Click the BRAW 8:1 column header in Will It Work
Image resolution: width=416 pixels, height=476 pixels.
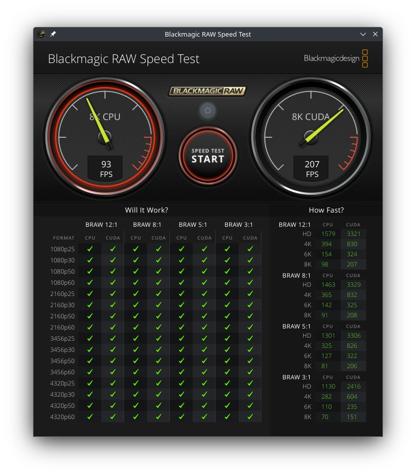coord(147,225)
